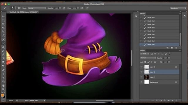Select the History Brush tool
This screenshot has height=105, width=188.
(x=3, y=51)
